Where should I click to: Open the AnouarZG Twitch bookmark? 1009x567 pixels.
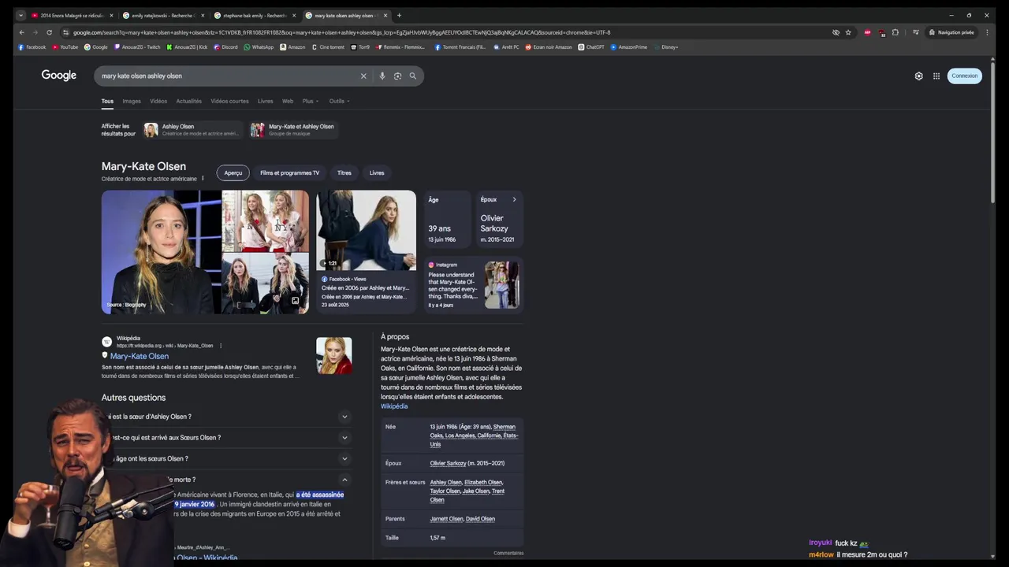pyautogui.click(x=137, y=47)
